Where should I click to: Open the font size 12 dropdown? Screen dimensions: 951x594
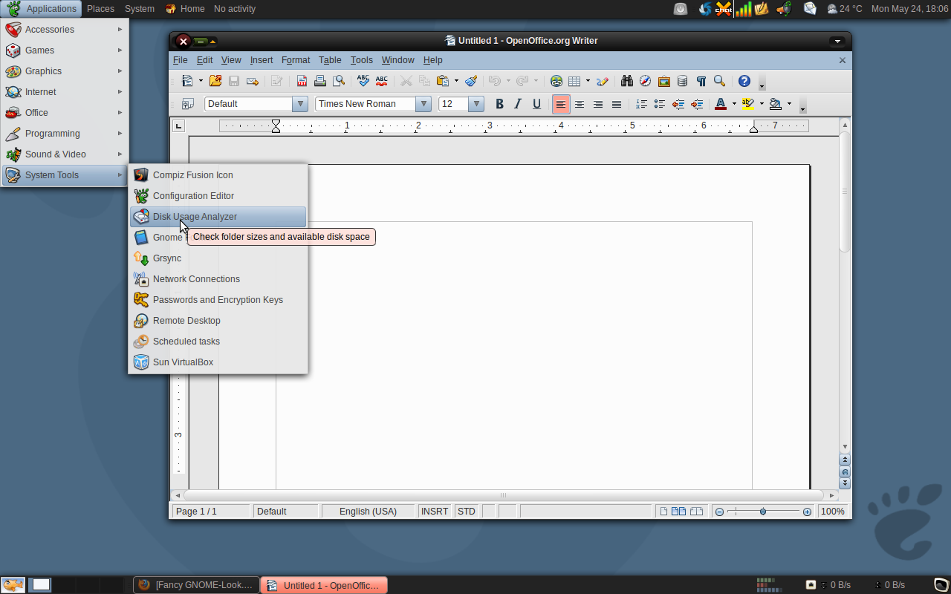pos(476,104)
